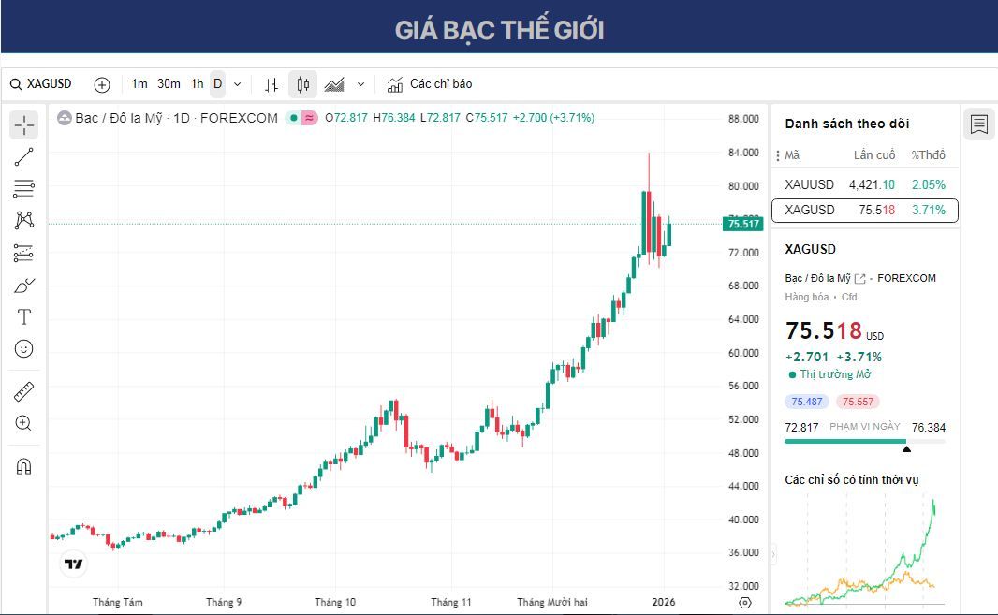Expand the chart style options dropdown
This screenshot has width=998, height=615.
(x=360, y=83)
